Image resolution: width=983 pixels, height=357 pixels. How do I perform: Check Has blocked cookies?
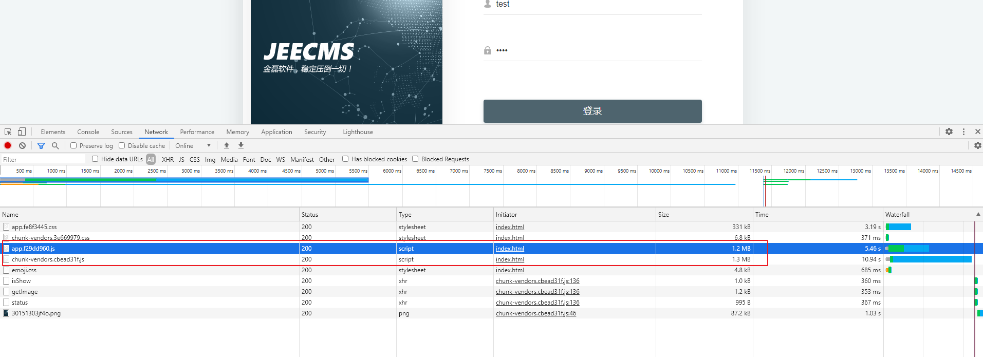click(345, 159)
